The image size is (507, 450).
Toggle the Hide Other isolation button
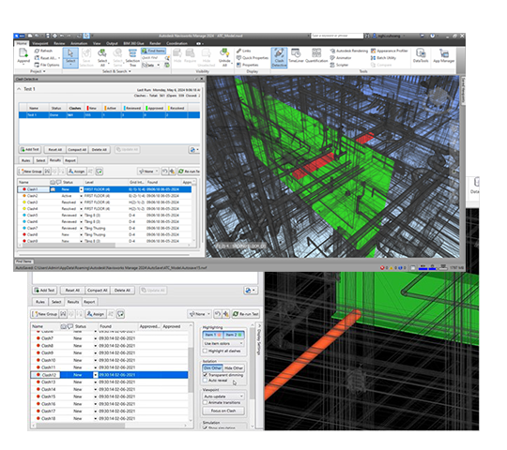(234, 368)
